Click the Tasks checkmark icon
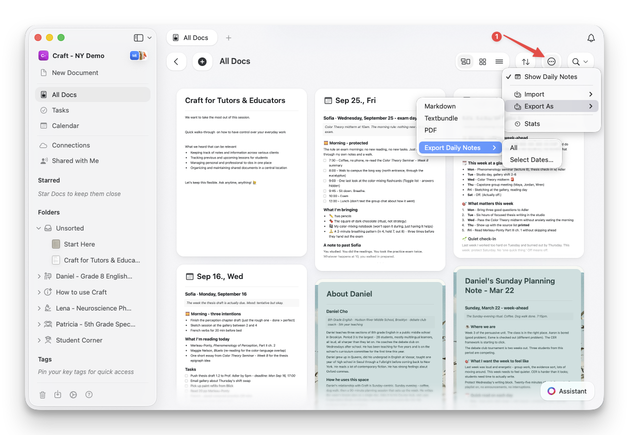Screen dimensions: 629x435 coord(43,110)
